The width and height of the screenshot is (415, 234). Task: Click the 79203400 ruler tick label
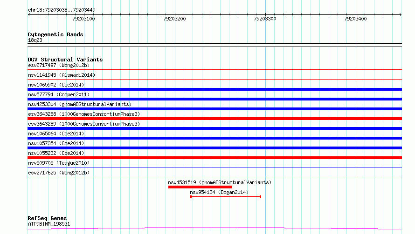pyautogui.click(x=355, y=19)
